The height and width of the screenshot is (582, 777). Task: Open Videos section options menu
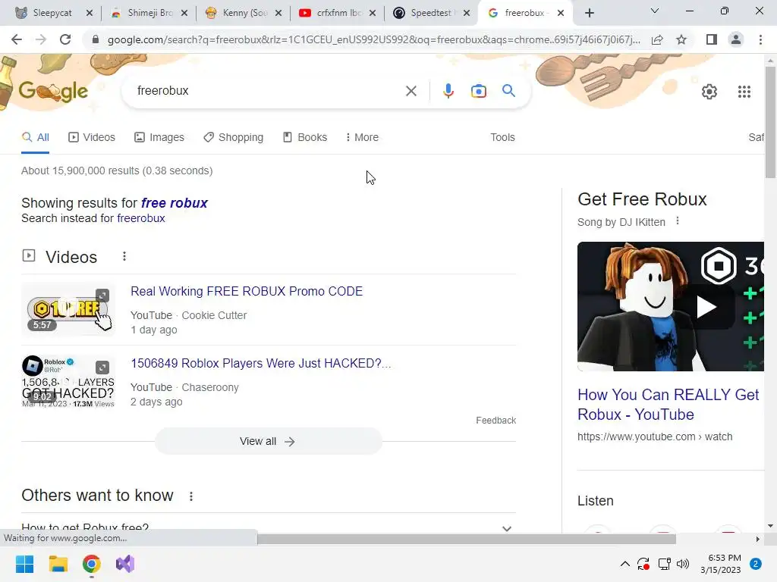click(x=124, y=256)
